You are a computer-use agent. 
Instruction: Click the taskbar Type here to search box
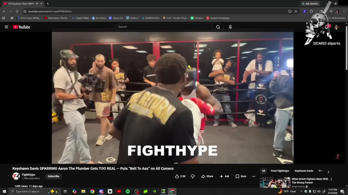tap(35, 191)
